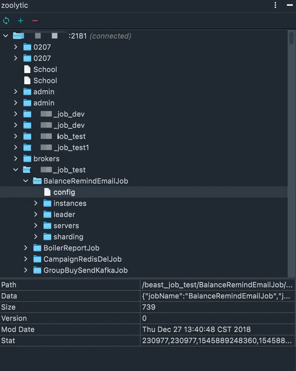
Task: Expand the sharding folder
Action: [x=36, y=237]
